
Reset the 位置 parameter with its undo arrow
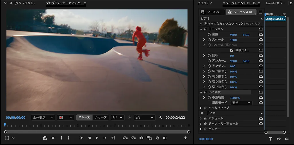coord(261,35)
